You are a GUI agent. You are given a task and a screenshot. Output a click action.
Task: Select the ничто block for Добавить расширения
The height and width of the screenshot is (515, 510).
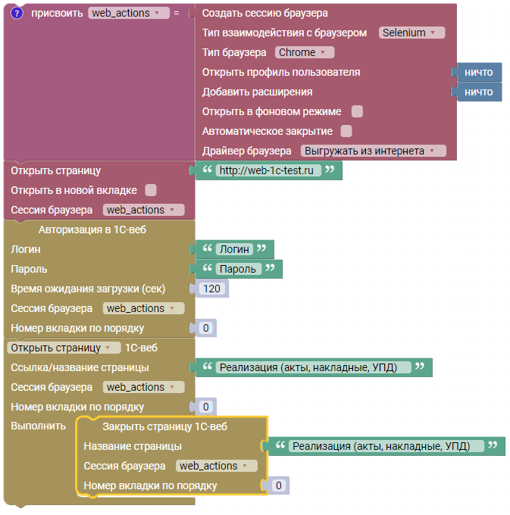pyautogui.click(x=478, y=92)
